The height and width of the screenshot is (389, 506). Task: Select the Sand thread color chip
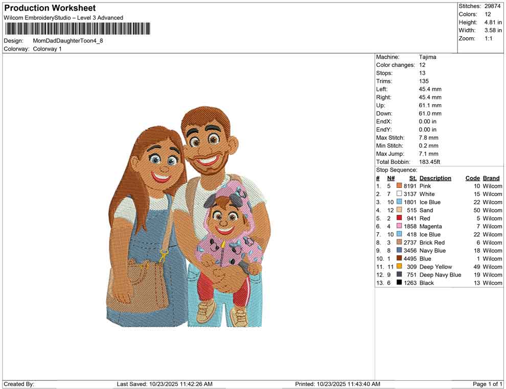pyautogui.click(x=398, y=210)
